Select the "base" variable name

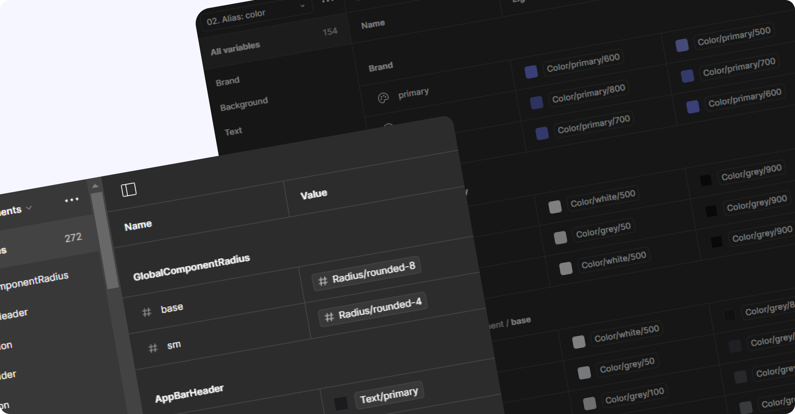point(172,308)
